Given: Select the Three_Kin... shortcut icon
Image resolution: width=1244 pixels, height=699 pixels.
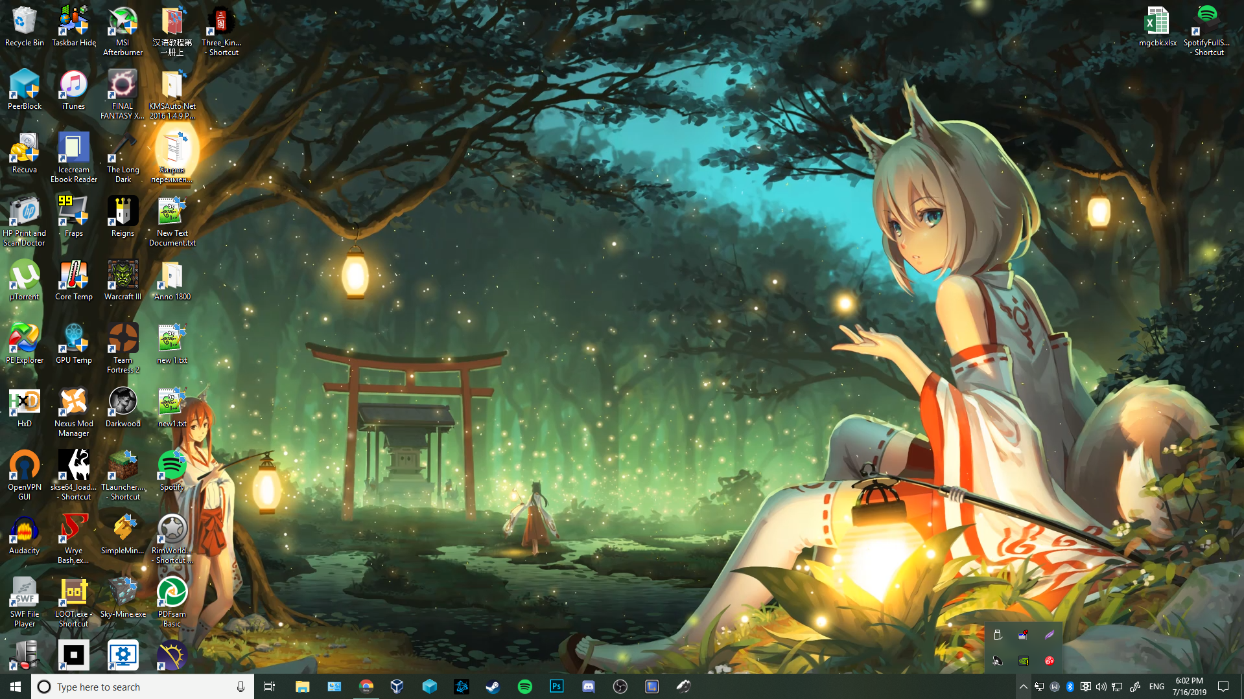Looking at the screenshot, I should [221, 31].
